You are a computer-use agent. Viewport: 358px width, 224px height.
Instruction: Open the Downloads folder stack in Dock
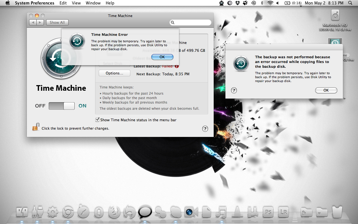pyautogui.click(x=322, y=212)
